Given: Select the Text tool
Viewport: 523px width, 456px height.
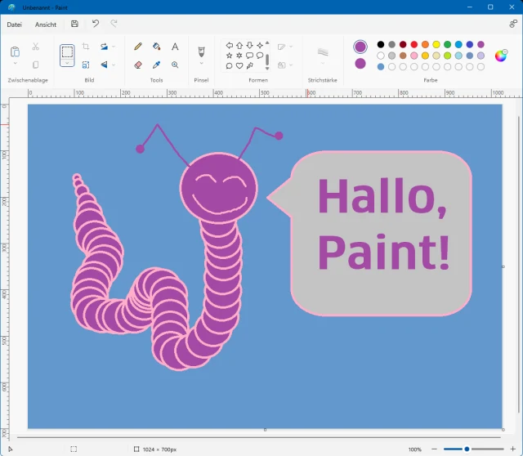Looking at the screenshot, I should coord(175,47).
